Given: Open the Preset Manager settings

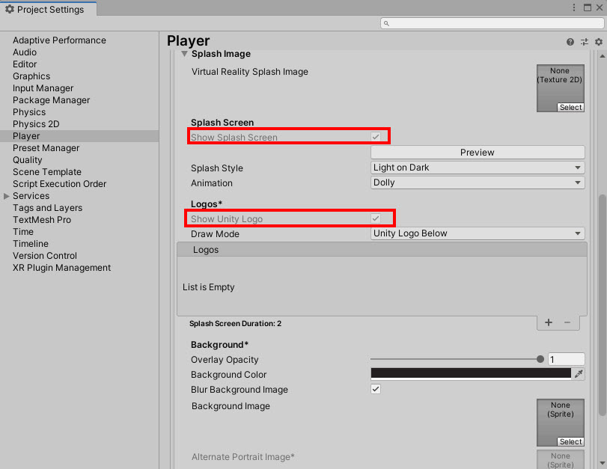Looking at the screenshot, I should [x=46, y=148].
